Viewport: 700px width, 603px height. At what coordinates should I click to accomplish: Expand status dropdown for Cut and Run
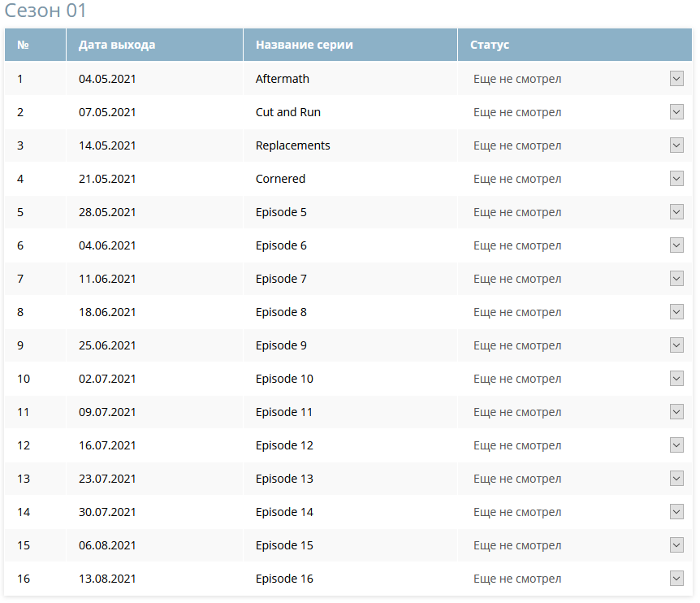pos(676,111)
